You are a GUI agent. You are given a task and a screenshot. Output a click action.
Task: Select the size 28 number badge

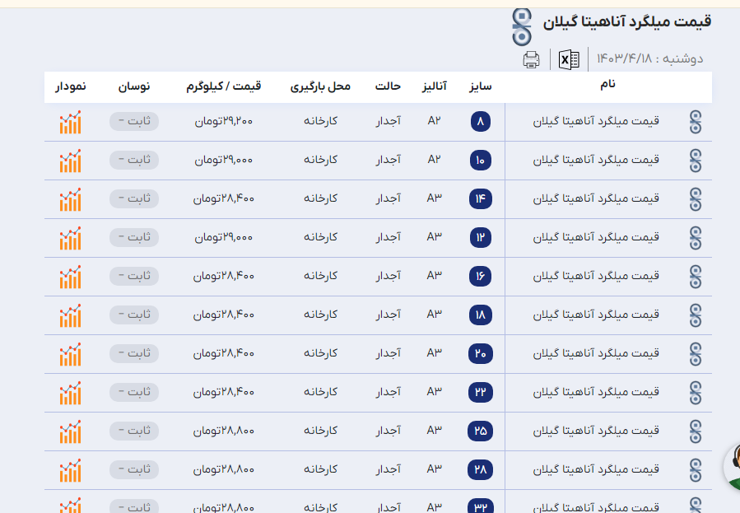click(481, 470)
